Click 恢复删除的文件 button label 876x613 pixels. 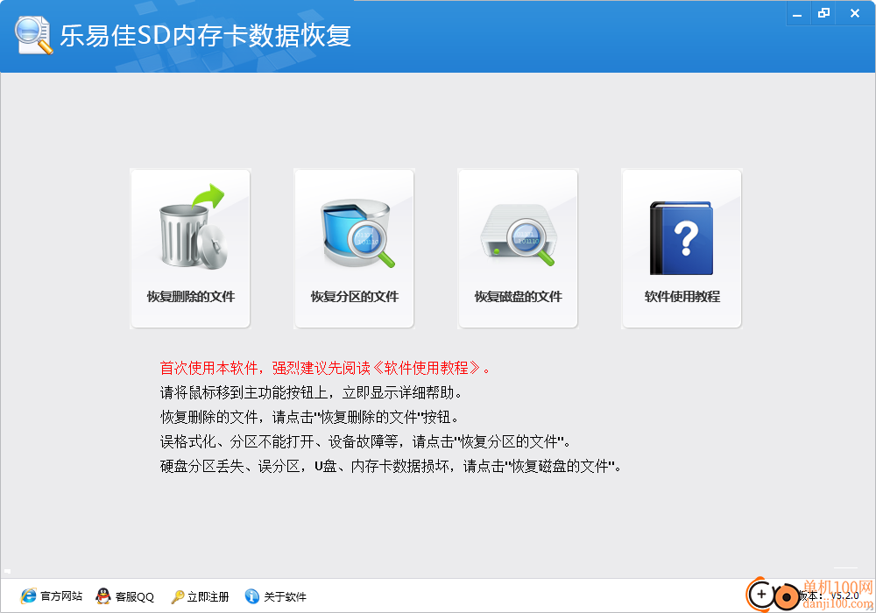pos(190,297)
